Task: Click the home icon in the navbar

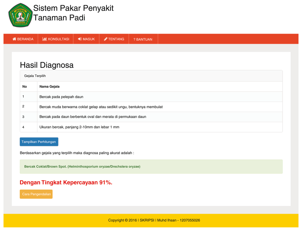Action: pos(14,39)
